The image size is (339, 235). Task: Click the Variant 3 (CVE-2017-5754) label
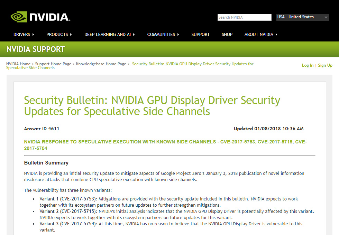(x=68, y=224)
